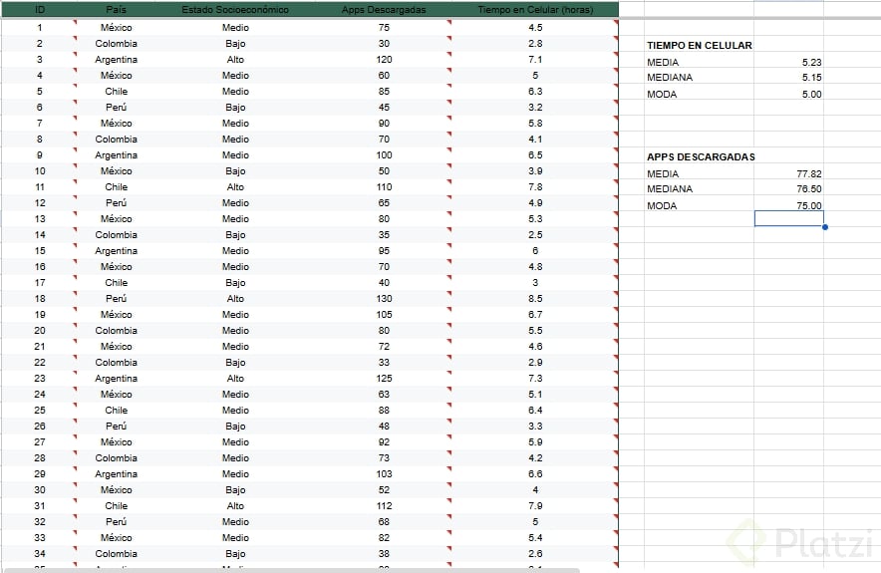Click the TIEMPO EN CELULAR title cell
This screenshot has width=881, height=573.
pos(699,46)
